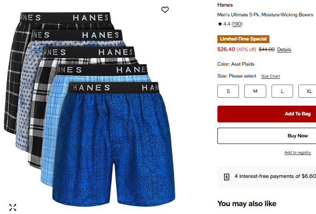Select size M

coord(255,91)
